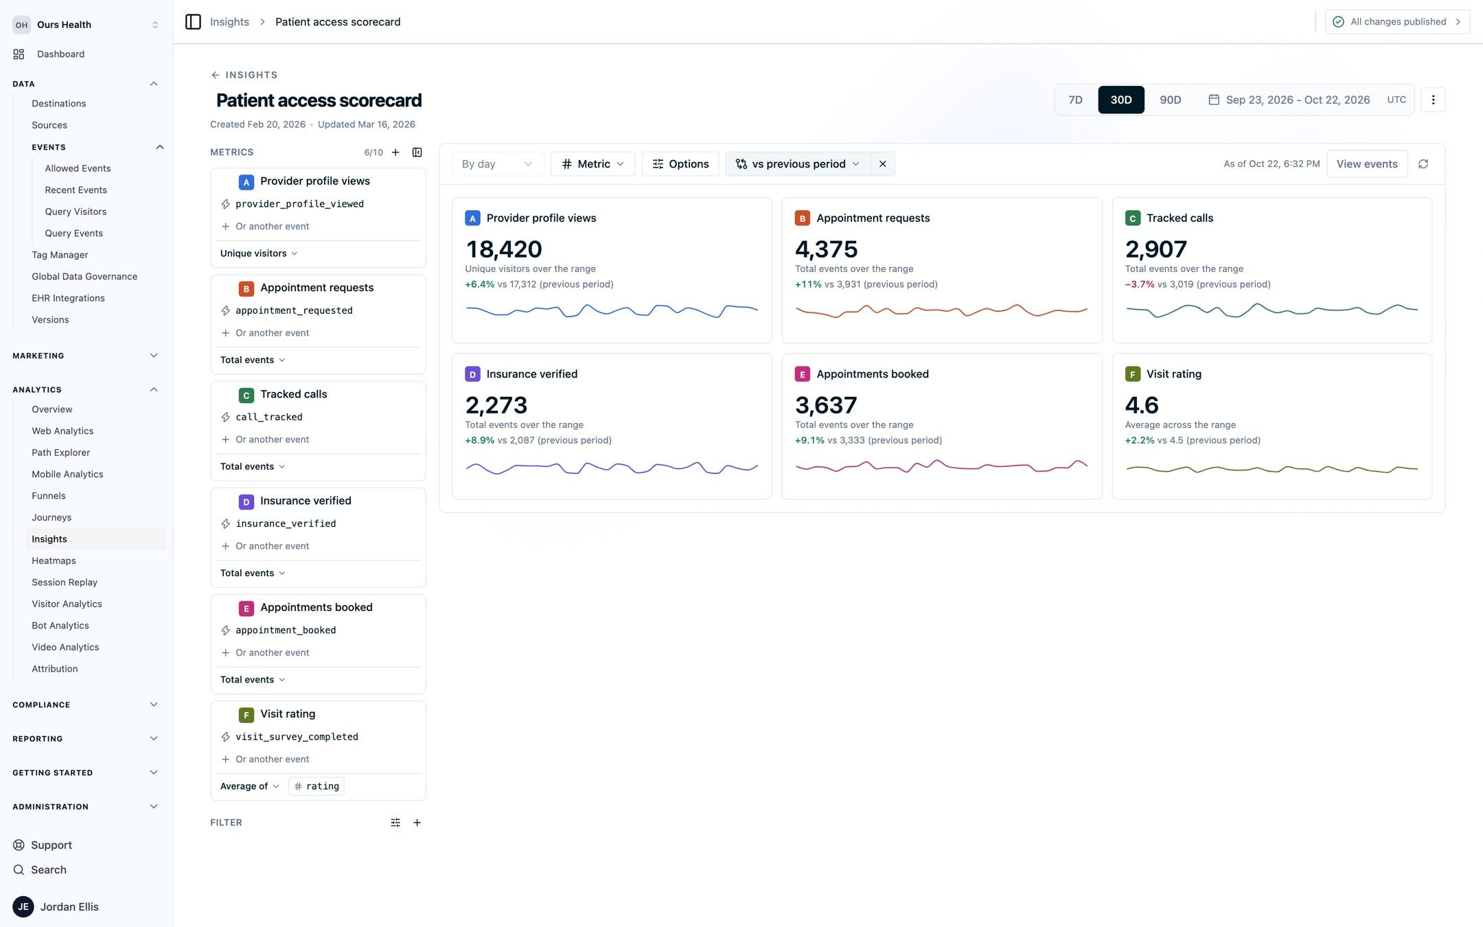Click the published checkmark status icon
This screenshot has width=1483, height=927.
coord(1338,22)
